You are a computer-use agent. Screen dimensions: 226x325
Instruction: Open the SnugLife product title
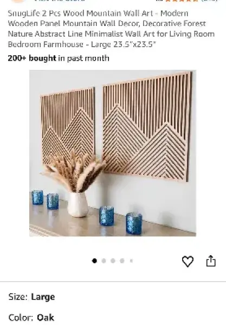111,29
